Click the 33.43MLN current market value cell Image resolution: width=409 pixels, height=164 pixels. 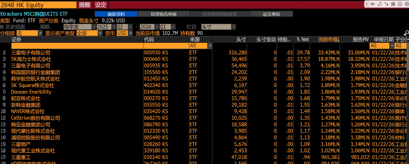pyautogui.click(x=329, y=53)
